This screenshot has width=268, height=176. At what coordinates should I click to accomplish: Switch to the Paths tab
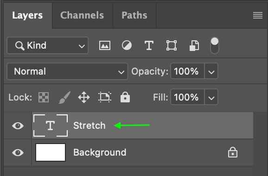point(134,15)
